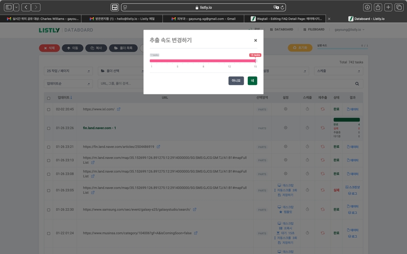The image size is (407, 254).
Task: Switch to 받은편지함 Listly 메일 tab
Action: (122, 19)
